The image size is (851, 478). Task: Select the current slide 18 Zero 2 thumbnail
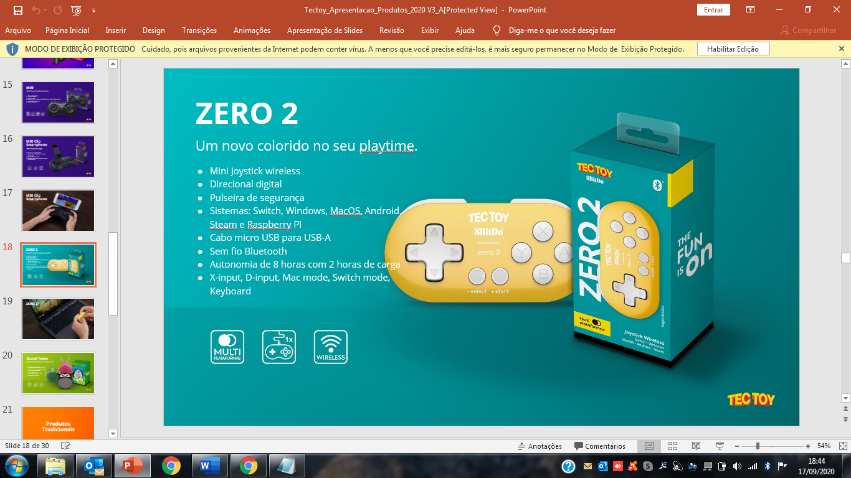[58, 265]
